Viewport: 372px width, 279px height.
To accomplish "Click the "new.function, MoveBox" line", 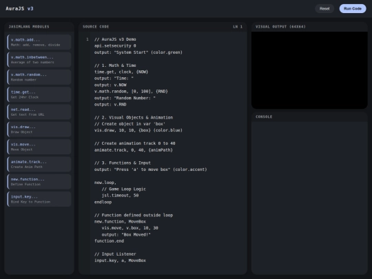I will point(120,221).
